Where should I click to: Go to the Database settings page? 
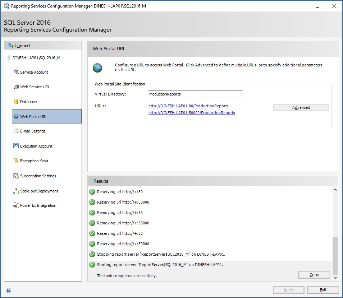[28, 102]
